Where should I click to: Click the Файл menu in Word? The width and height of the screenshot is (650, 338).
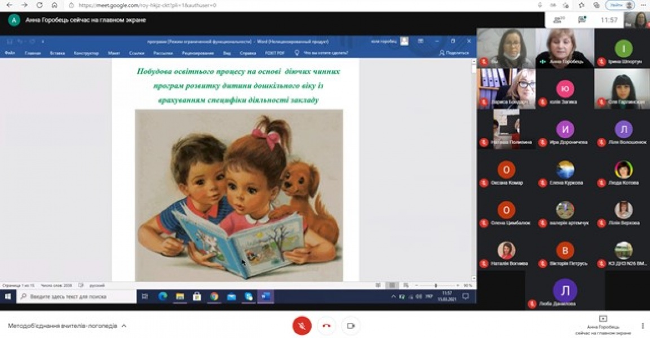(10, 53)
